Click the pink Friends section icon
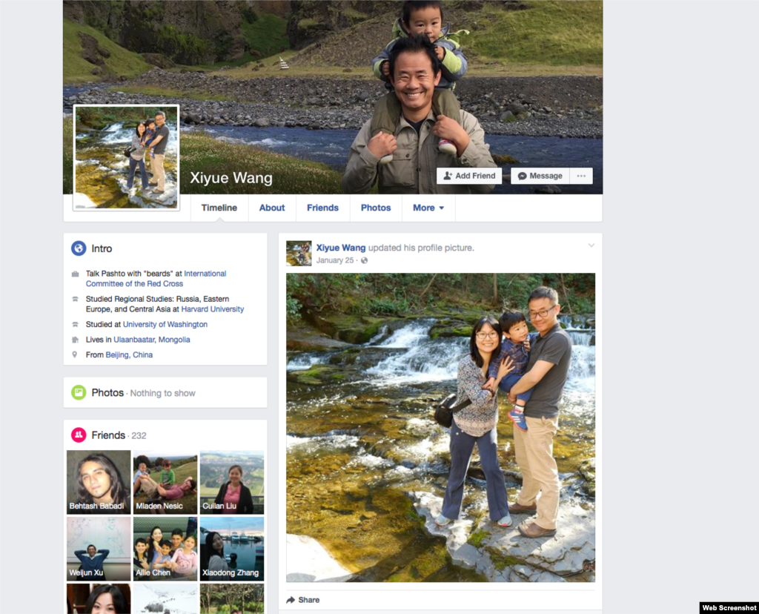Viewport: 759px width, 614px height. 79,435
